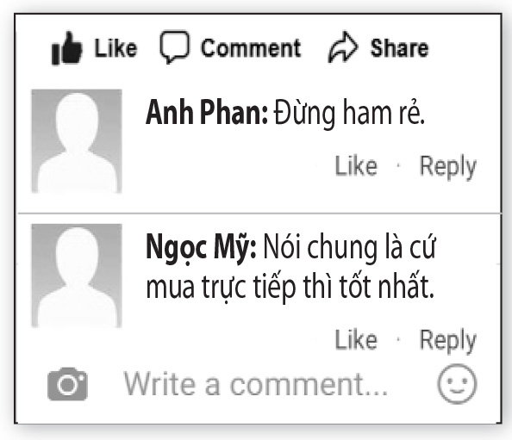The image size is (512, 440).
Task: Click the Comment label in post actions
Action: pos(251,48)
